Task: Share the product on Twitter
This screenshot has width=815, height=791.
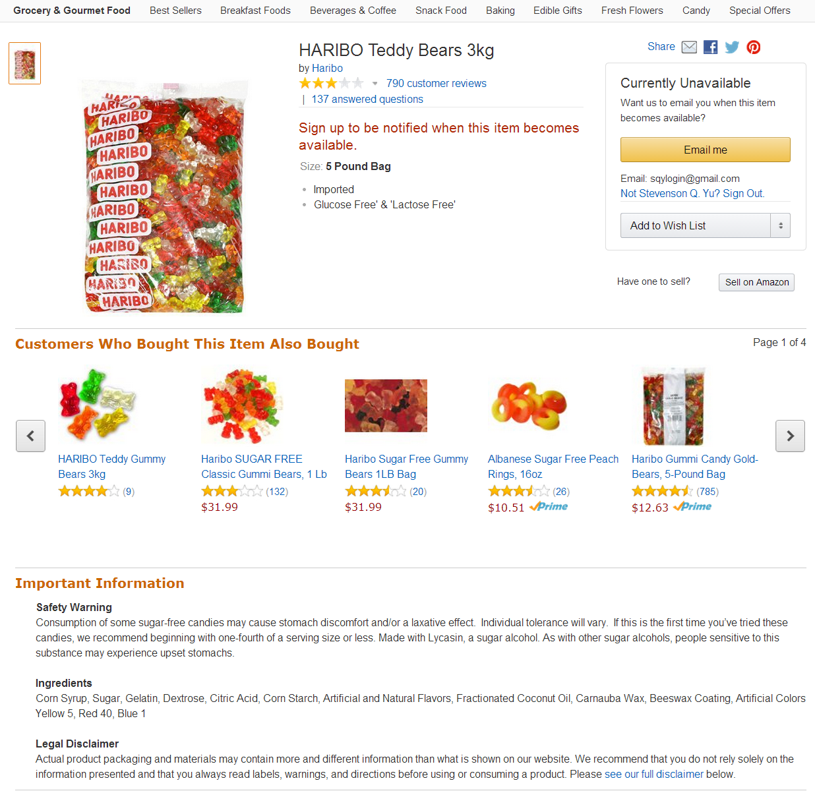Action: [732, 47]
